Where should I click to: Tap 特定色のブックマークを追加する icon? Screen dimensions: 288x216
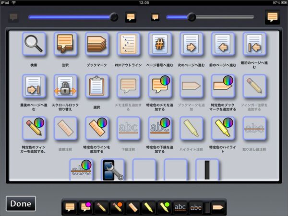[x=223, y=86]
